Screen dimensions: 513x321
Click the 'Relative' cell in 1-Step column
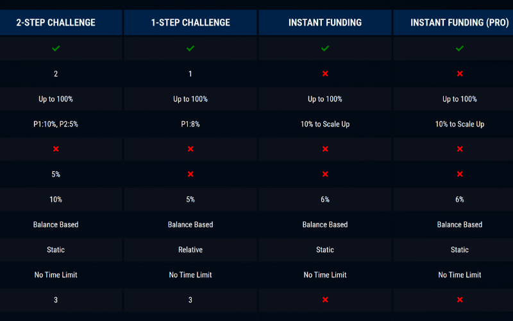coord(190,250)
